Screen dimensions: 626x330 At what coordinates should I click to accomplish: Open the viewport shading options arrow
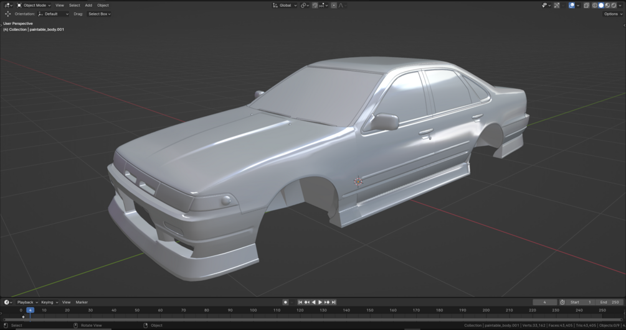click(x=619, y=5)
